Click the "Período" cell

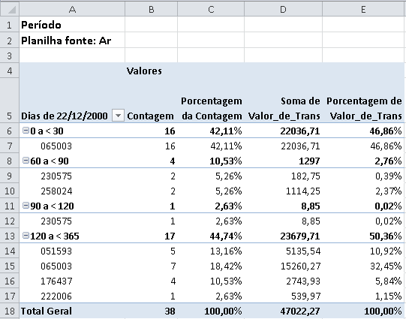[72, 25]
